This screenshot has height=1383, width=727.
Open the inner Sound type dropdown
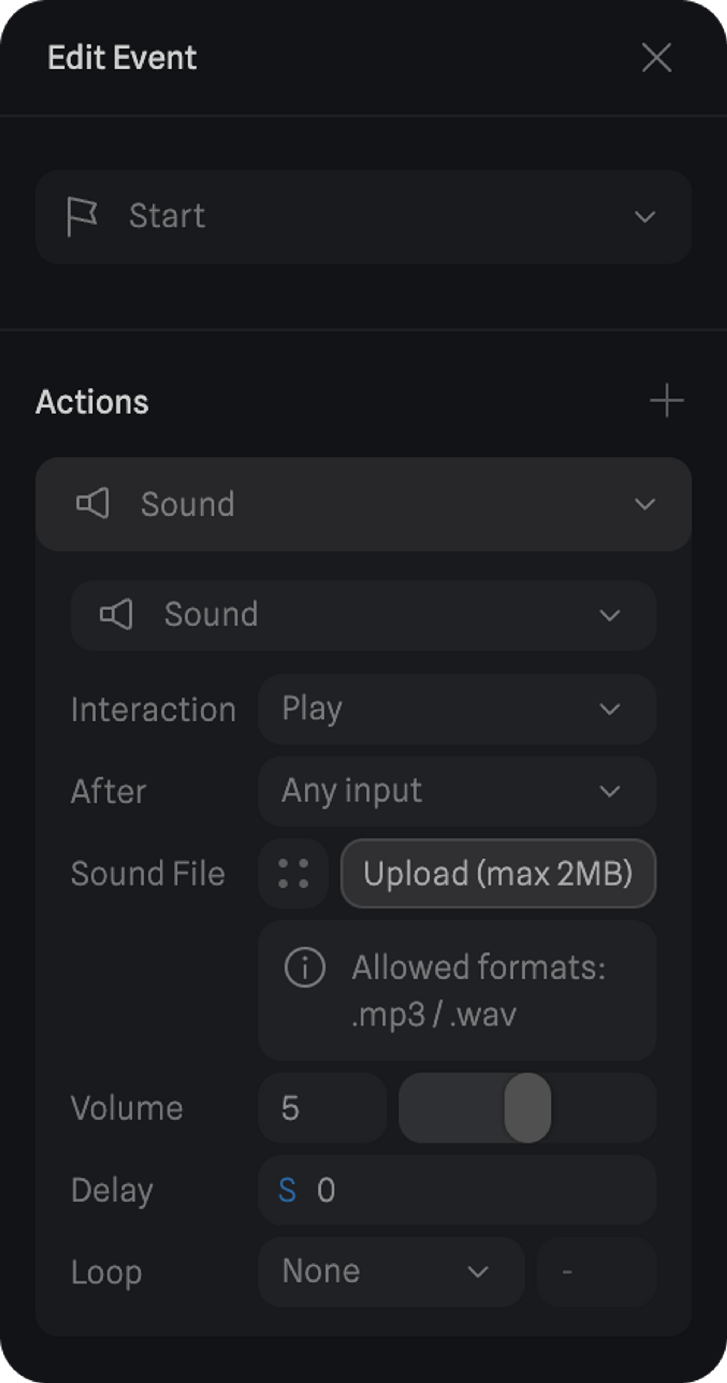[x=610, y=615]
